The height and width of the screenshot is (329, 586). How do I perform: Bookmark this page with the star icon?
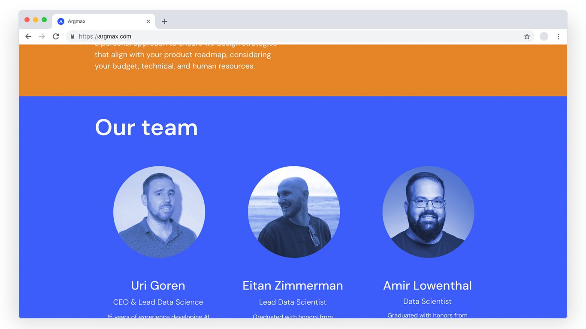click(x=527, y=36)
